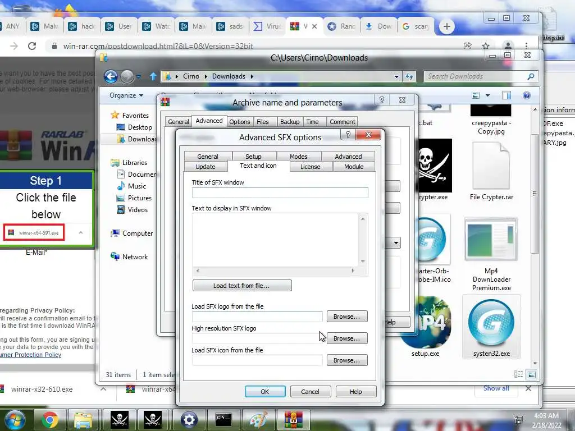575x431 pixels.
Task: Click the Explorer back arrow button
Action: (x=111, y=76)
